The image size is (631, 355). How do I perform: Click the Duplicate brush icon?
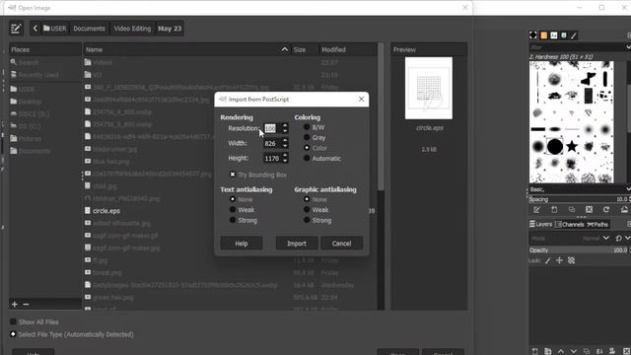tap(572, 210)
